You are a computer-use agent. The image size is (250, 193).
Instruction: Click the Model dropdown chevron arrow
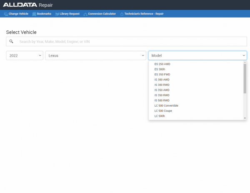tap(244, 55)
